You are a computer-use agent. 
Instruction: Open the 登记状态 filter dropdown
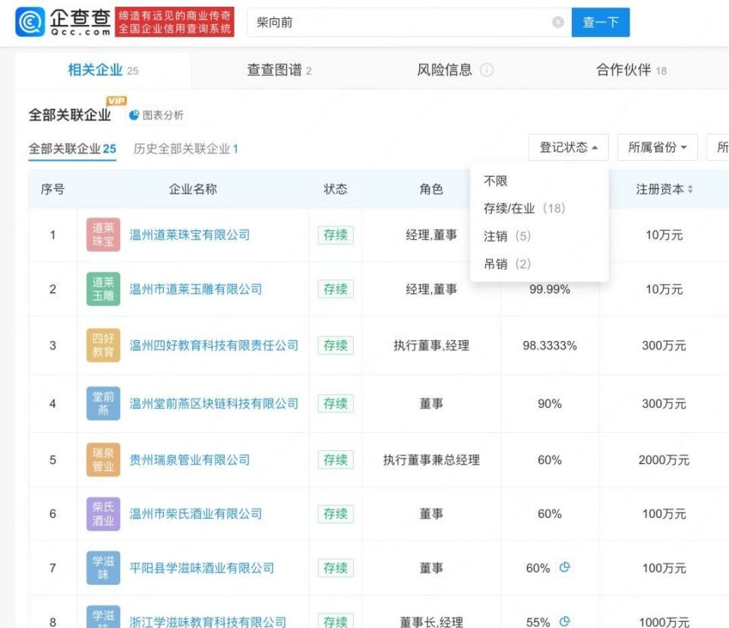point(568,147)
